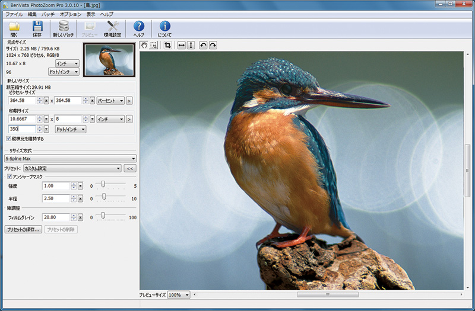475x311 pixels.
Task: Collapse settings with the << button
Action: point(130,168)
